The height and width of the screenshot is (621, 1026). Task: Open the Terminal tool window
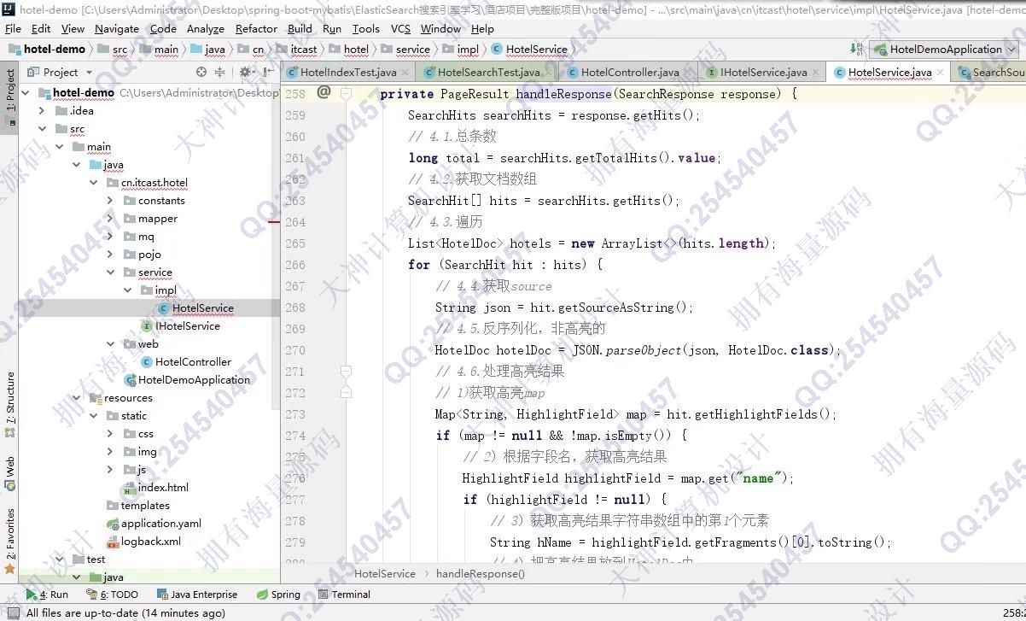(x=344, y=595)
